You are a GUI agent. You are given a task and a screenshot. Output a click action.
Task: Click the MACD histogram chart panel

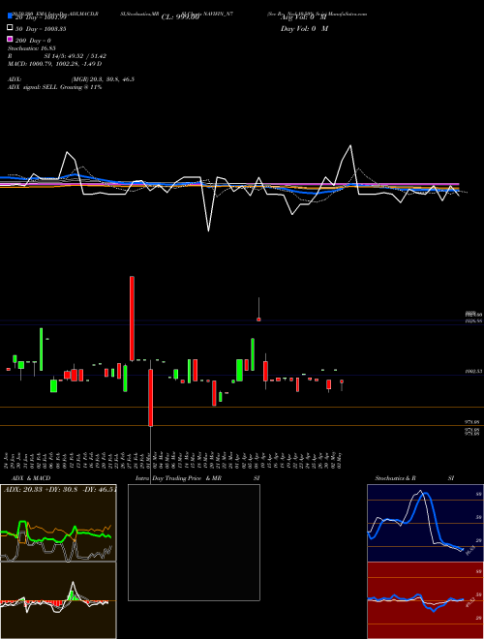pos(58,600)
